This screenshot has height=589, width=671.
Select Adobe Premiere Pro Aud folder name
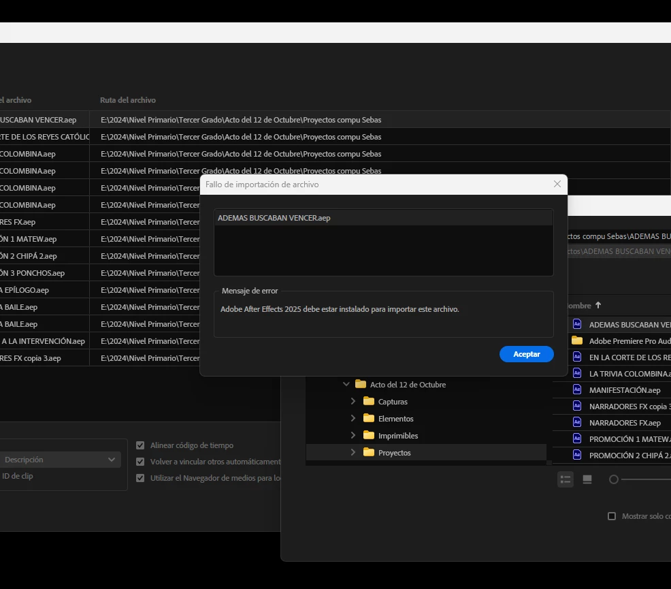pyautogui.click(x=630, y=341)
